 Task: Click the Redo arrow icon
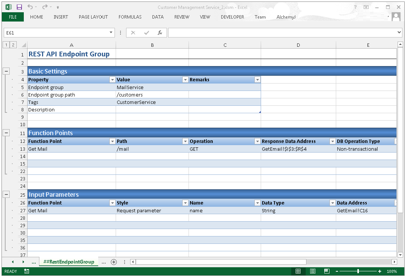(x=45, y=7)
